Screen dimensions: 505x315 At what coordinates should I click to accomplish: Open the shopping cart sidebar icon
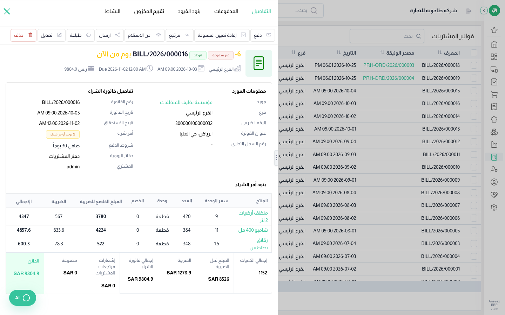click(x=494, y=94)
